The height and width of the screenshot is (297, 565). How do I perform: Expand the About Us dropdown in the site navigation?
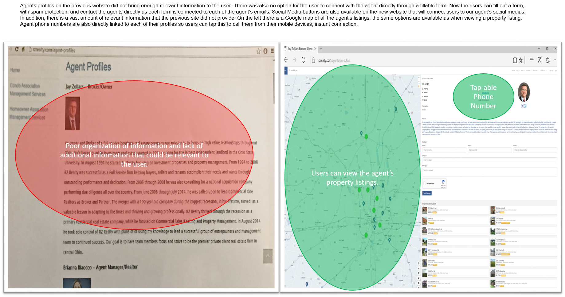[x=535, y=71]
